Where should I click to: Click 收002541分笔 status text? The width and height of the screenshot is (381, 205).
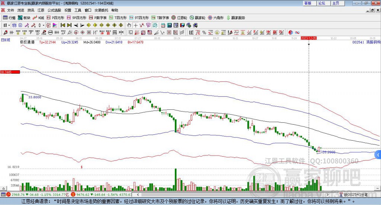click(356, 195)
